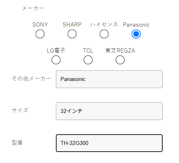
Task: Choose the ハイセンス radio button
Action: click(x=104, y=34)
